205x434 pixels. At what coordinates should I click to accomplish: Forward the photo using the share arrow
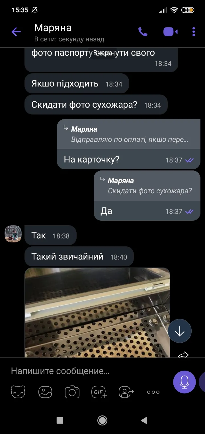coord(183,354)
